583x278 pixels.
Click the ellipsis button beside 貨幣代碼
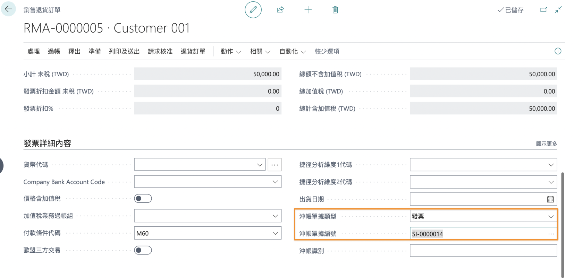coord(274,165)
